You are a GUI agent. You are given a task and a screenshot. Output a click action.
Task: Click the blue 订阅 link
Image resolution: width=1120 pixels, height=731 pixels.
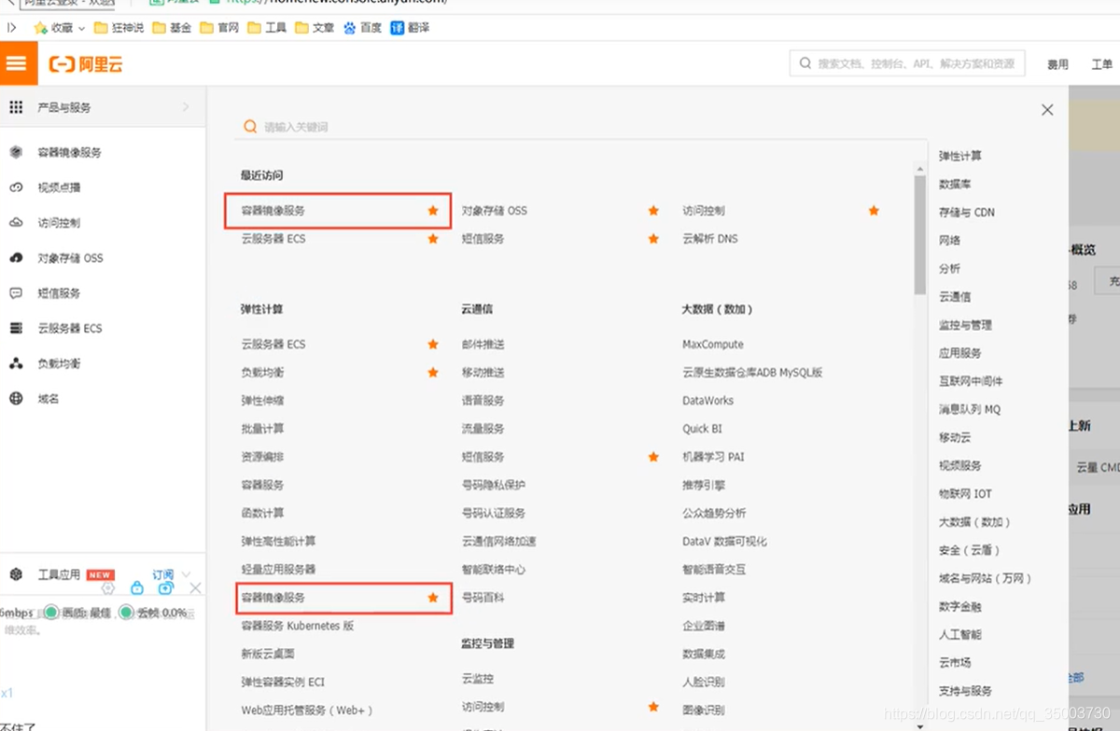[x=163, y=574]
